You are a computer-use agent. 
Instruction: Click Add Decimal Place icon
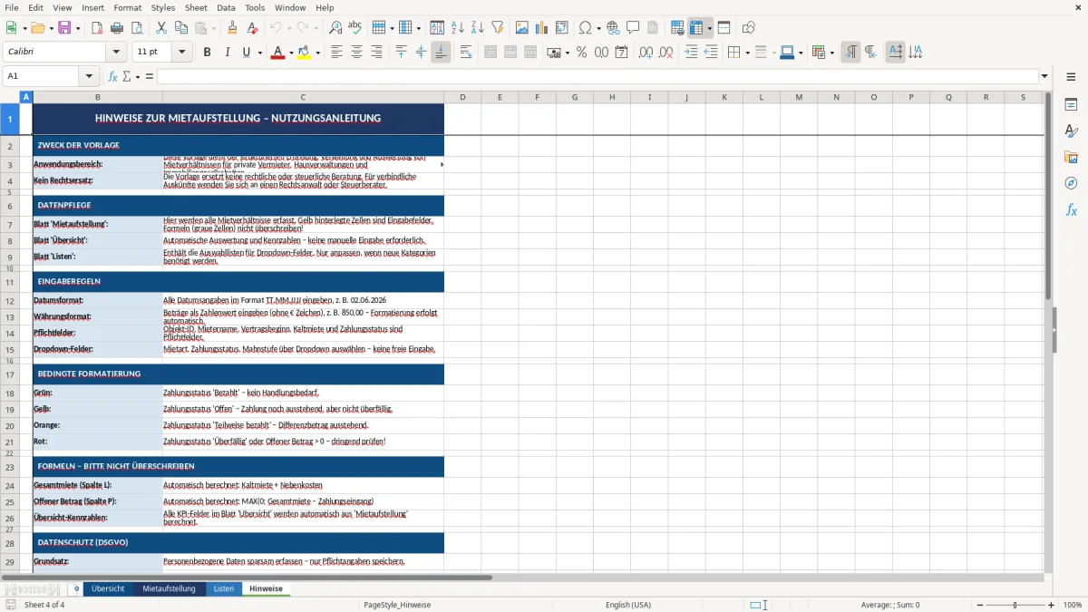[x=646, y=53]
